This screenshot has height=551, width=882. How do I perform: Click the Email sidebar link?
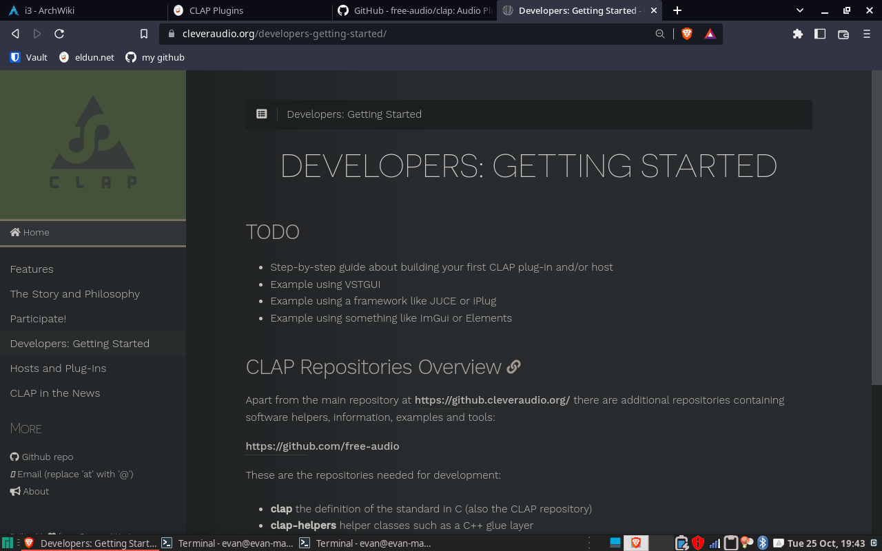(x=72, y=474)
